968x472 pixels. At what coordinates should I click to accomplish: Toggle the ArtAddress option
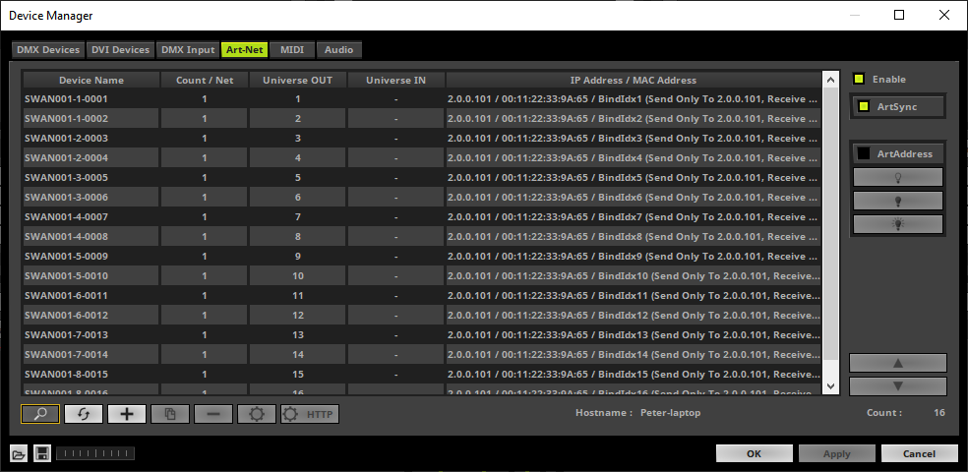pyautogui.click(x=897, y=153)
